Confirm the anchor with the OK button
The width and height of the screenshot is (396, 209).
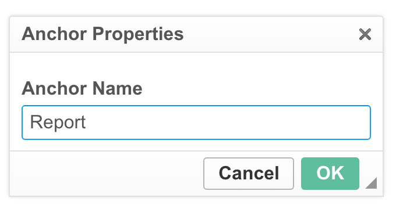click(330, 174)
